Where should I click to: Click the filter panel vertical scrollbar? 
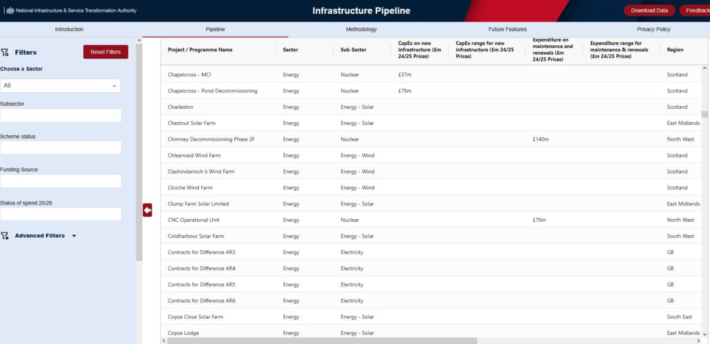click(139, 153)
